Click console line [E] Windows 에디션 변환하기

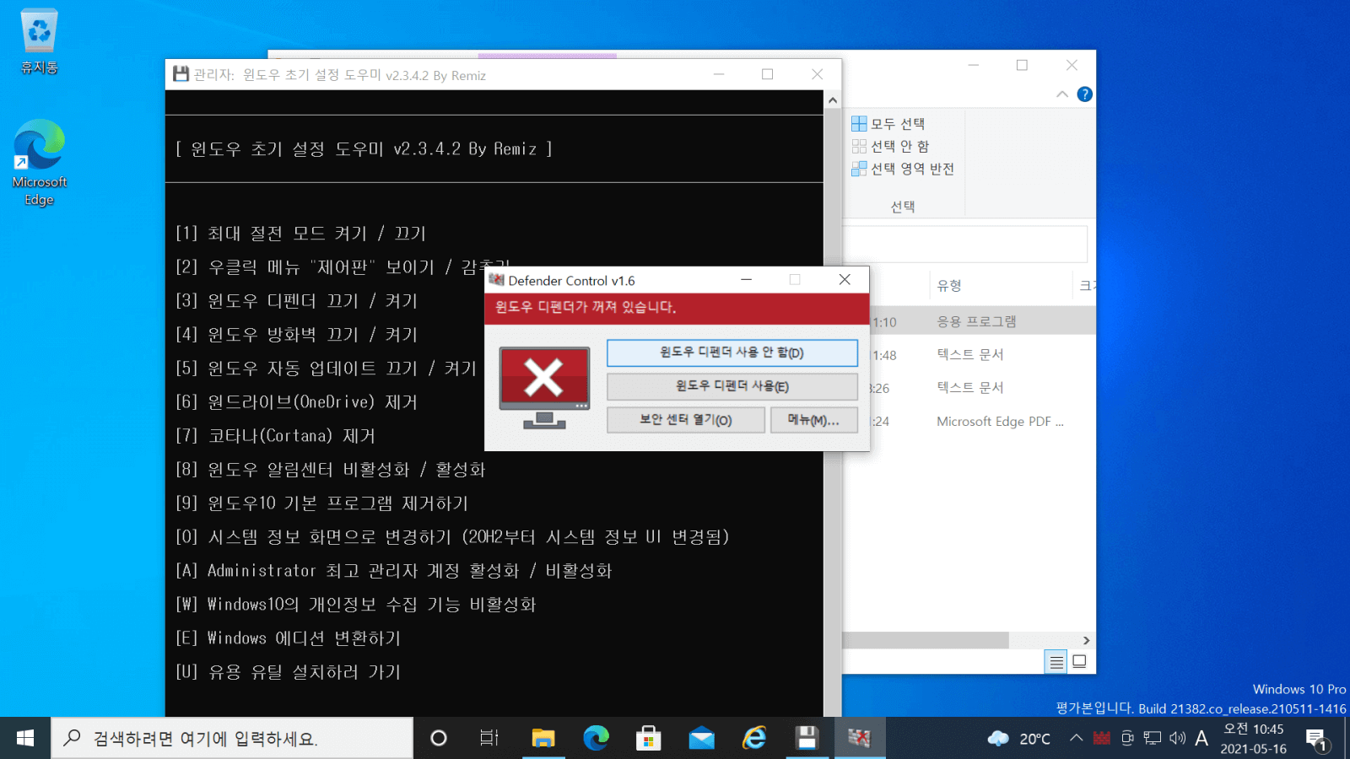(288, 638)
